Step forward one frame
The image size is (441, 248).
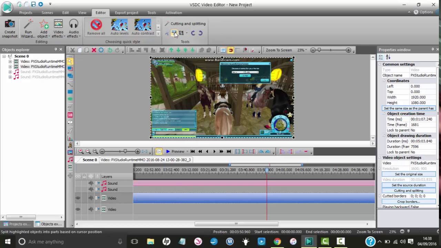coord(214,152)
